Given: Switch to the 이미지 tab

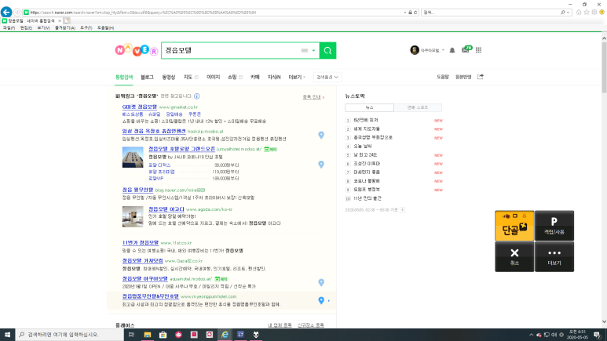Looking at the screenshot, I should click(214, 78).
